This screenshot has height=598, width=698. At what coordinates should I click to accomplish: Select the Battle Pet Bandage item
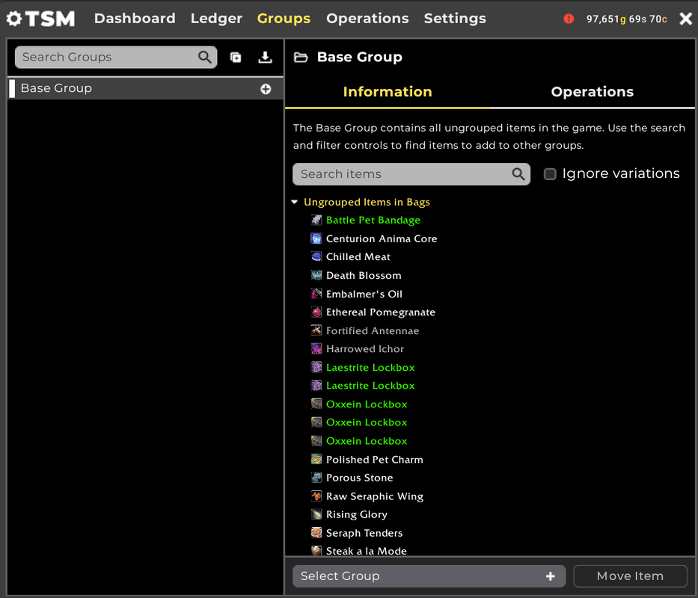pos(373,220)
